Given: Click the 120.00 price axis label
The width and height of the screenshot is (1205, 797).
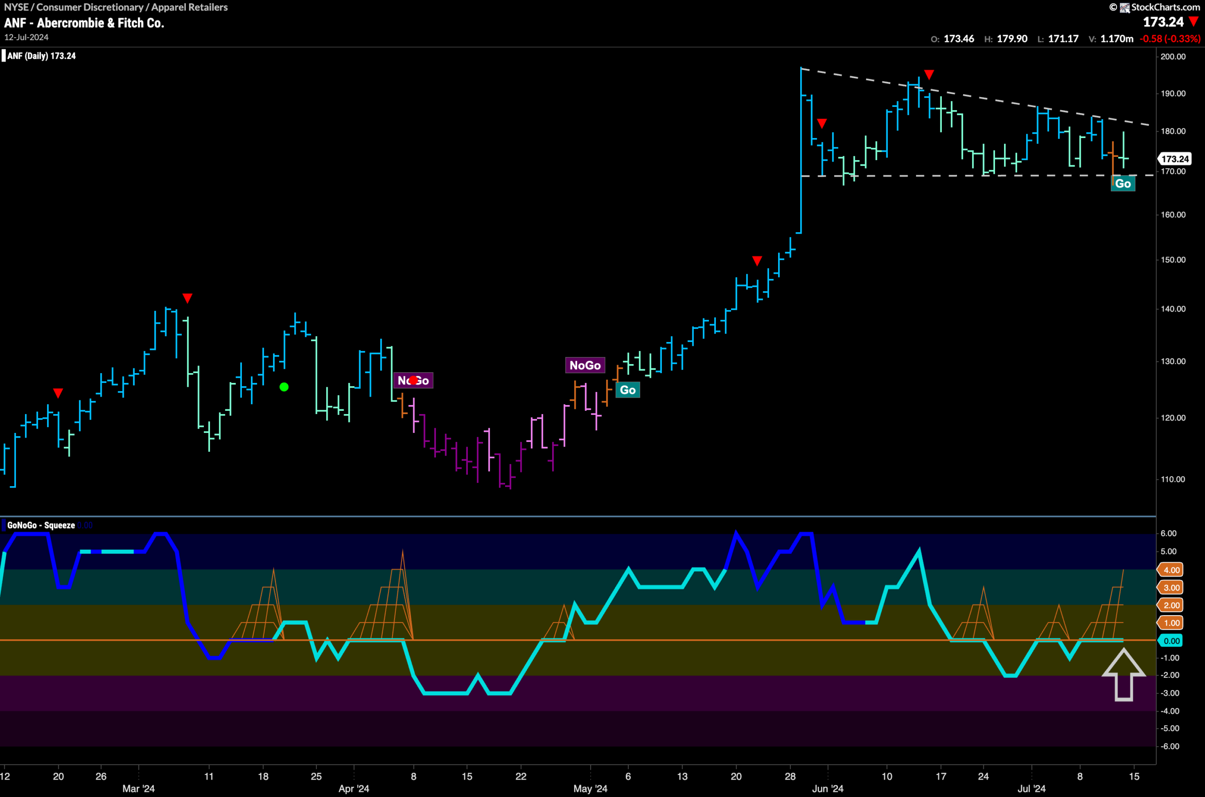Looking at the screenshot, I should click(1173, 418).
